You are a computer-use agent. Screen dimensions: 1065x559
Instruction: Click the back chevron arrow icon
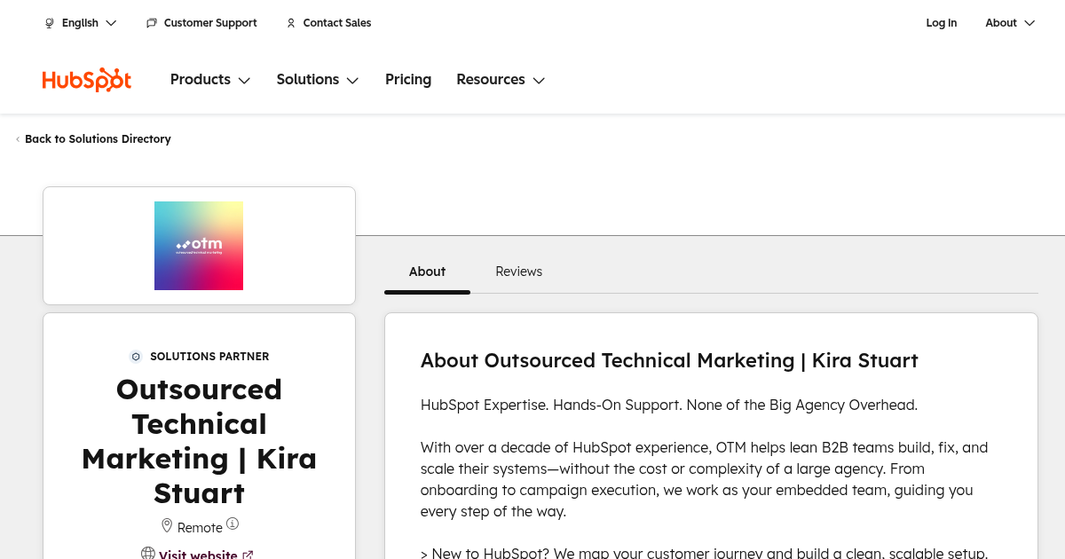pyautogui.click(x=18, y=139)
